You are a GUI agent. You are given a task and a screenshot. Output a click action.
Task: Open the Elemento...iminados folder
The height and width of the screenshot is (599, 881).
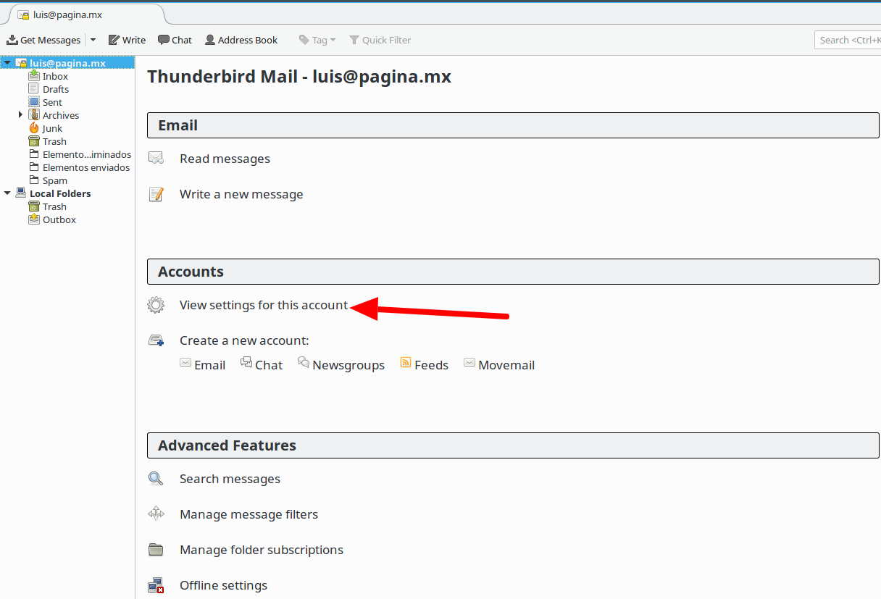click(87, 154)
